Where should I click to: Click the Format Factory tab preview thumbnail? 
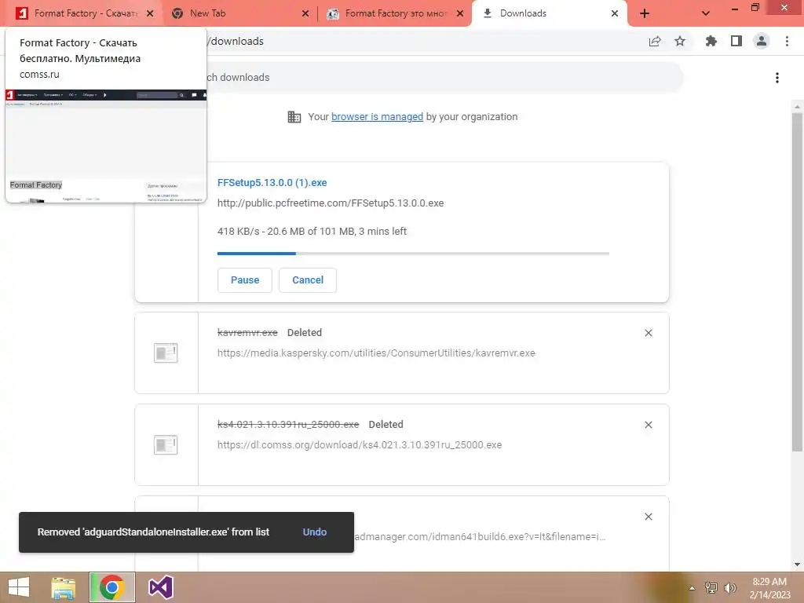tap(106, 145)
